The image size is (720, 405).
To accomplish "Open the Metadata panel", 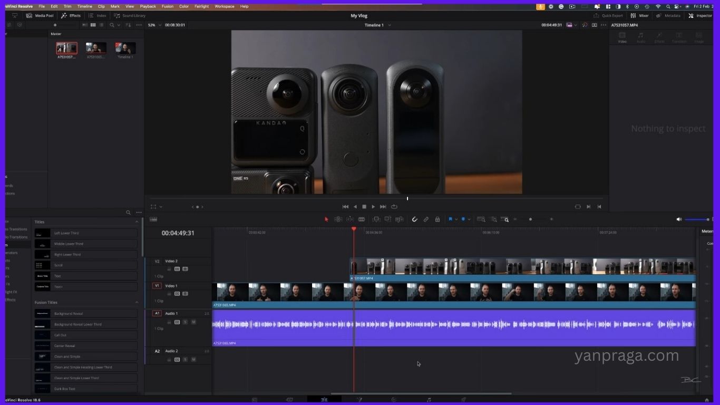I will 668,16.
